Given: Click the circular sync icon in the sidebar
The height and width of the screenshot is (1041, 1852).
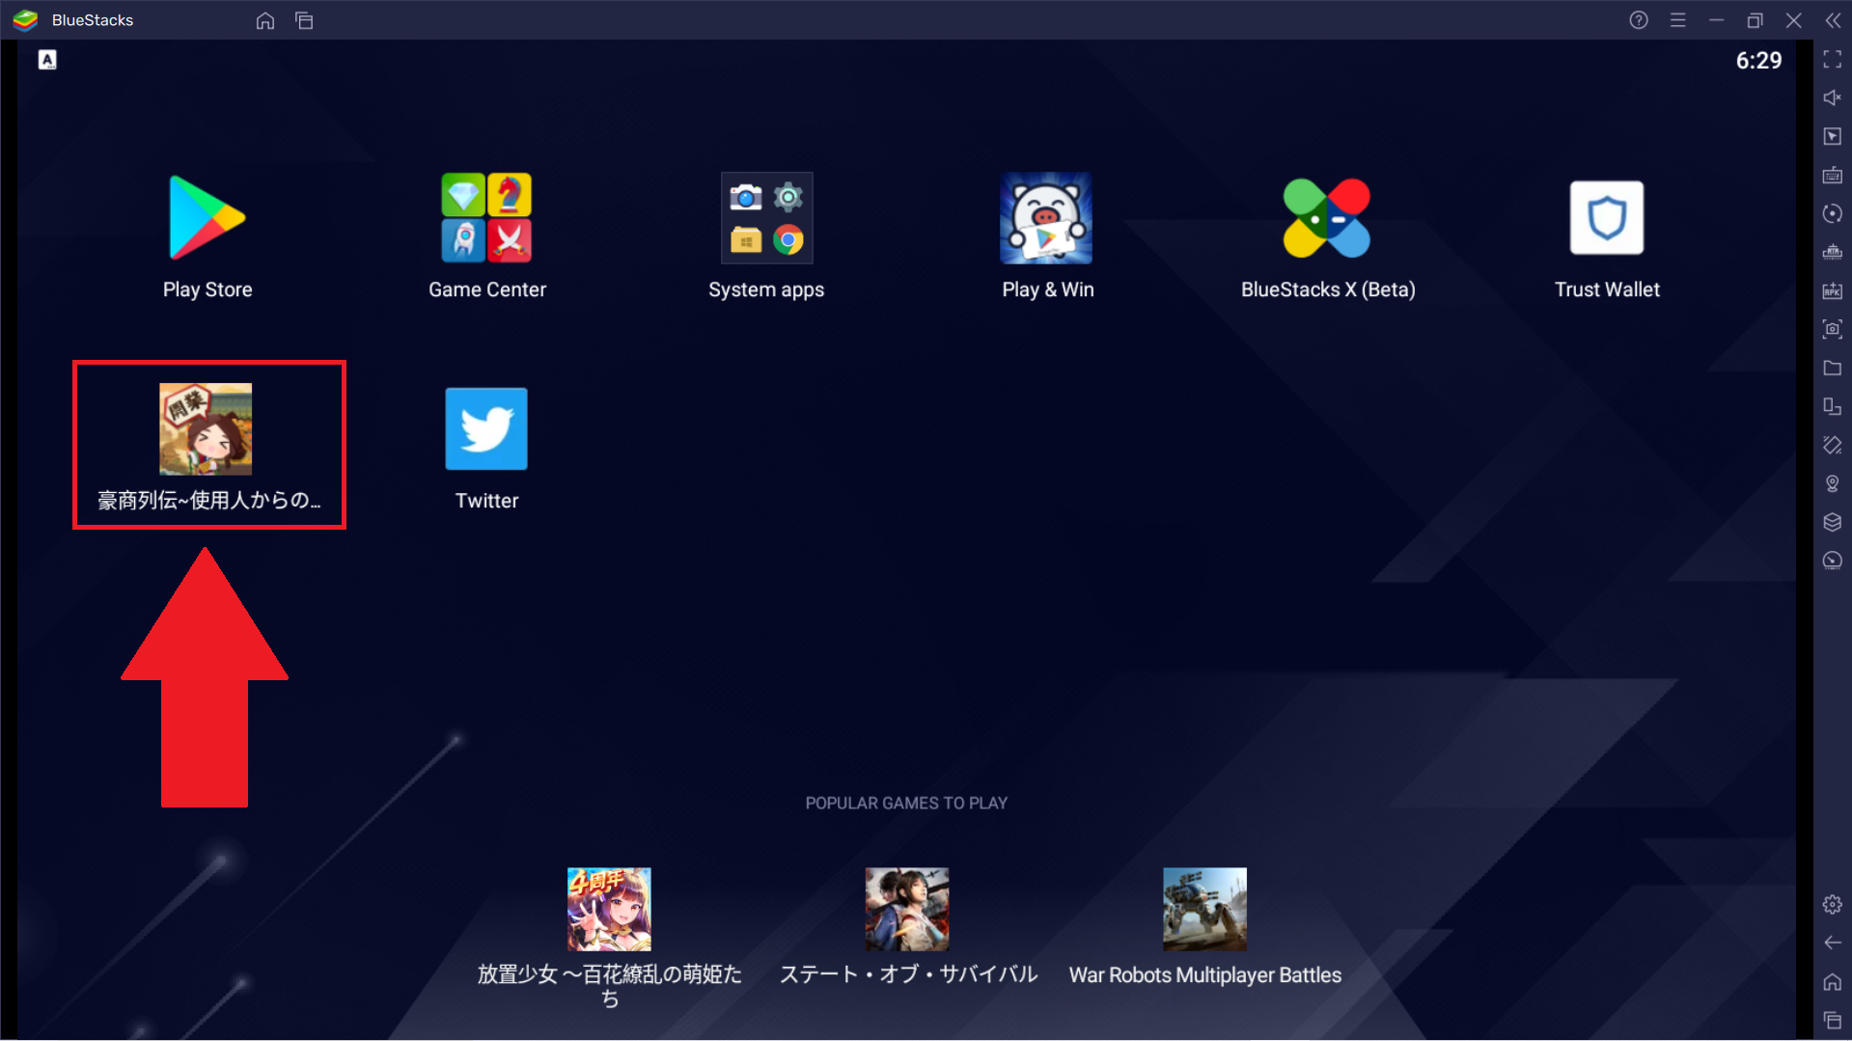Looking at the screenshot, I should (1833, 214).
